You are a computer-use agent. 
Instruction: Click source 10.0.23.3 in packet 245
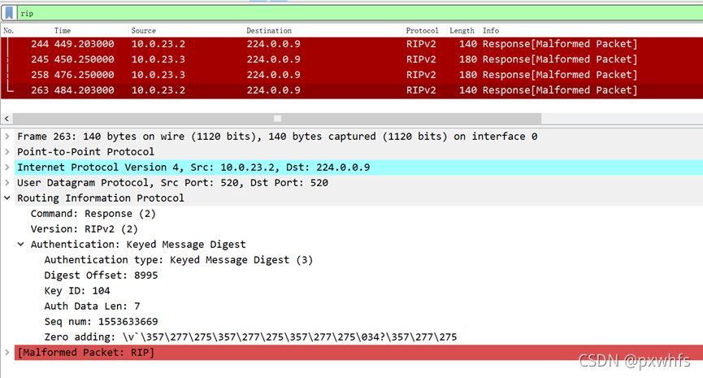(158, 59)
